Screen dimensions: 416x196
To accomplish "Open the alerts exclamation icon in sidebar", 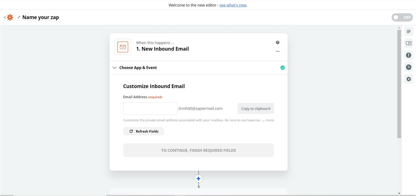I will [x=409, y=55].
